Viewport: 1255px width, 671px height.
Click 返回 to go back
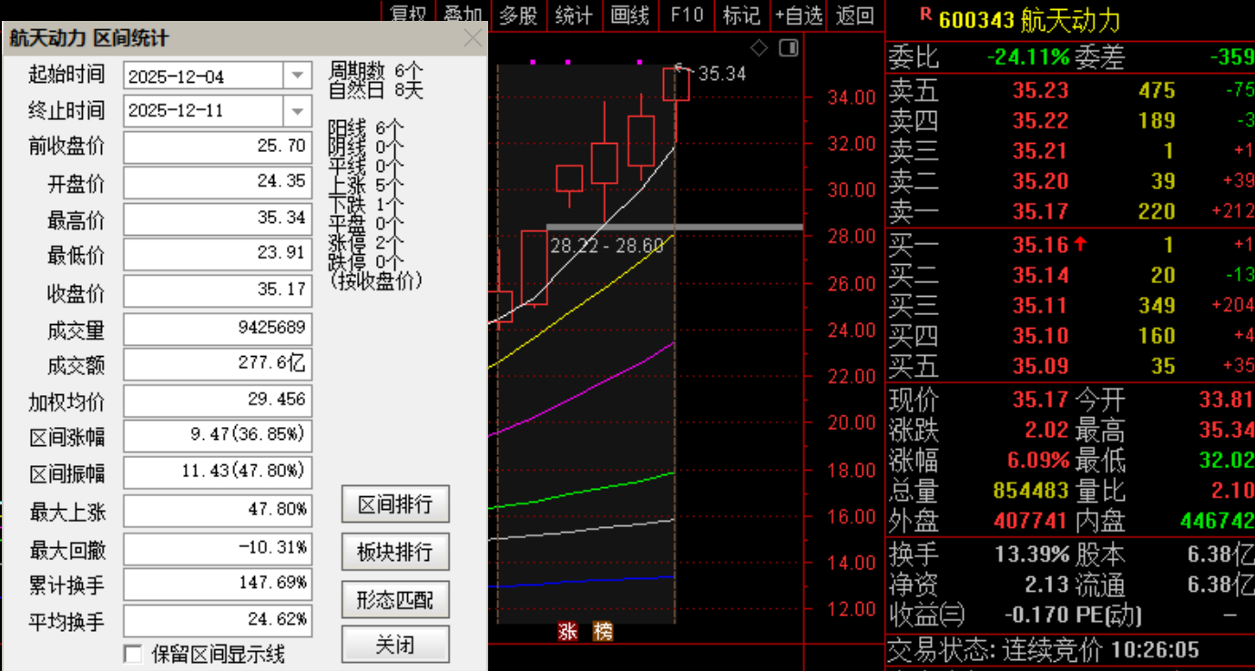click(x=854, y=15)
